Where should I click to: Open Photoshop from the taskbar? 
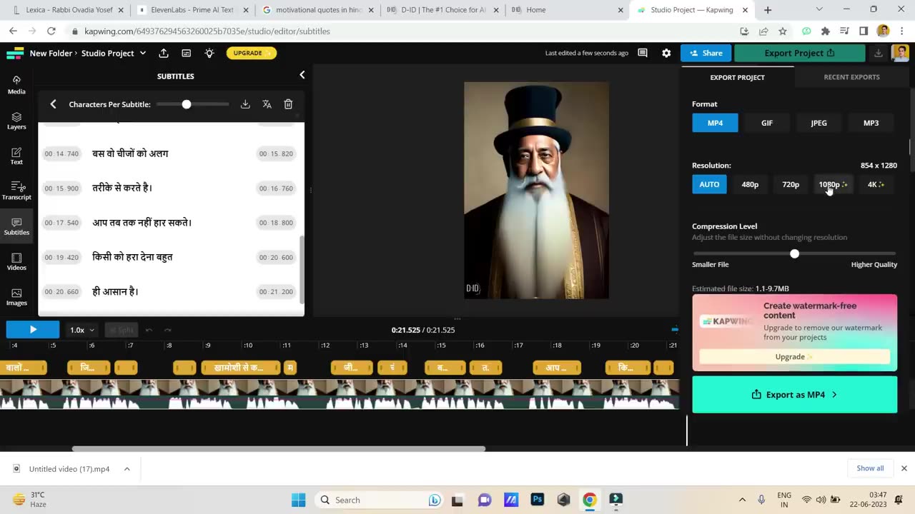point(537,500)
